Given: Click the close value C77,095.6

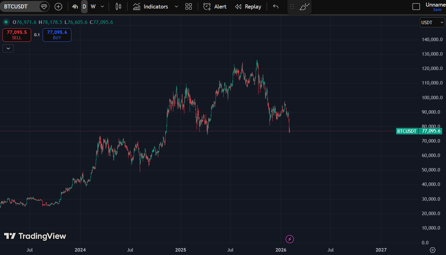Looking at the screenshot, I should (x=101, y=22).
